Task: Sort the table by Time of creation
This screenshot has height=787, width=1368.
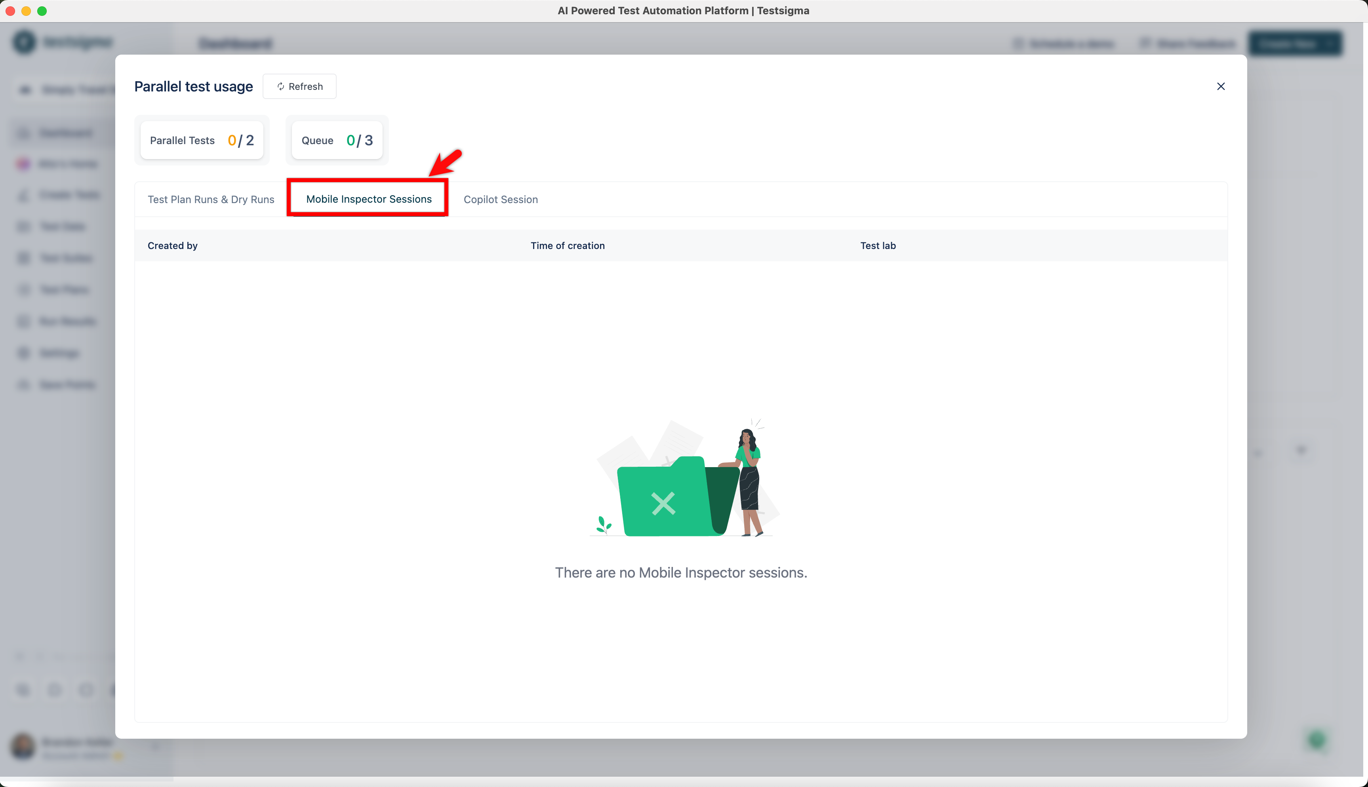Action: tap(567, 245)
